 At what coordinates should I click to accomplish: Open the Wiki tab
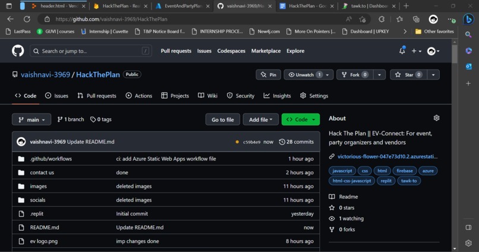click(207, 96)
